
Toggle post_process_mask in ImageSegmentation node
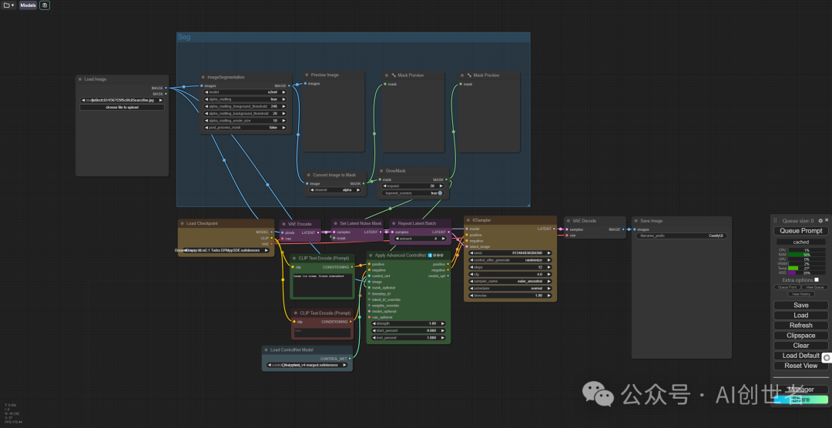coord(246,127)
